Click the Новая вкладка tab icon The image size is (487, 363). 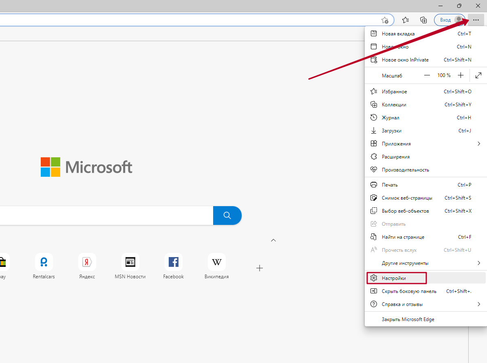[374, 33]
